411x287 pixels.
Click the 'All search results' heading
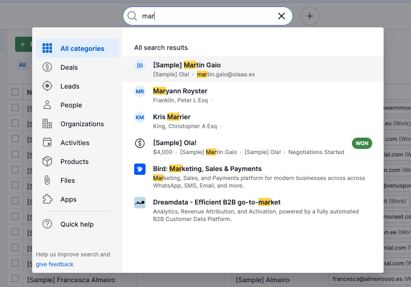point(161,48)
